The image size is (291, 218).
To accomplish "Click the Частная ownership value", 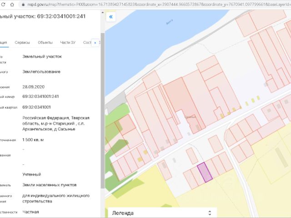I will coord(30,212).
